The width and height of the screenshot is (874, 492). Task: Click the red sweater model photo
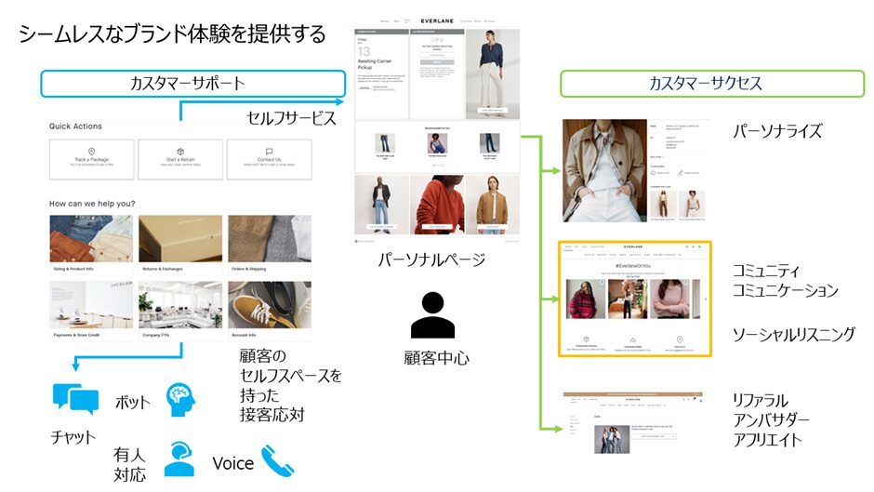click(437, 204)
